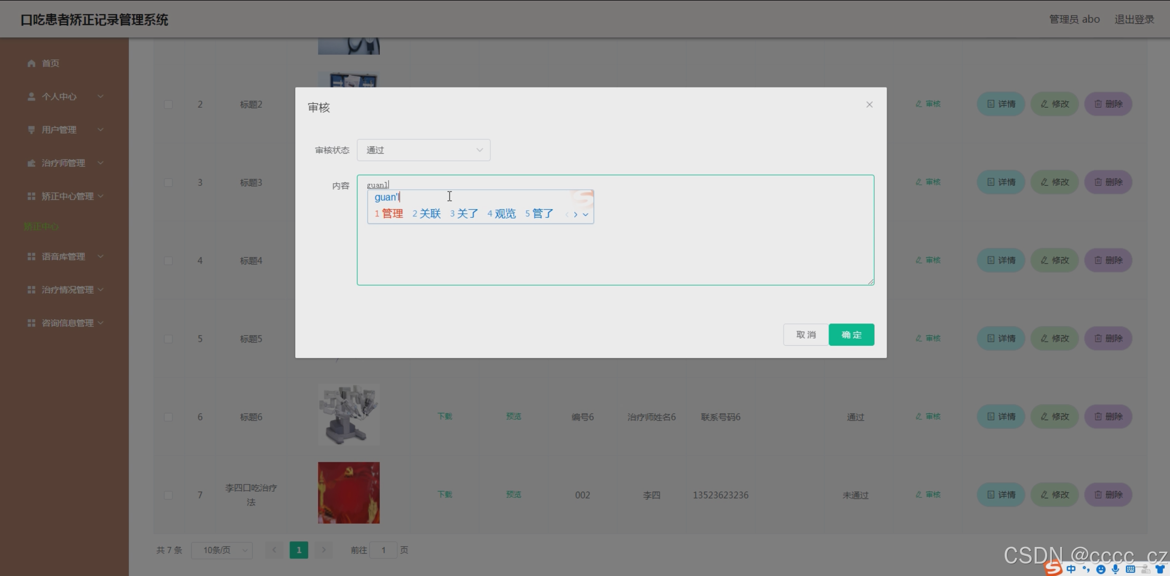Close the 审核 dialog with X
Screen dimensions: 1170x576
pyautogui.click(x=869, y=105)
